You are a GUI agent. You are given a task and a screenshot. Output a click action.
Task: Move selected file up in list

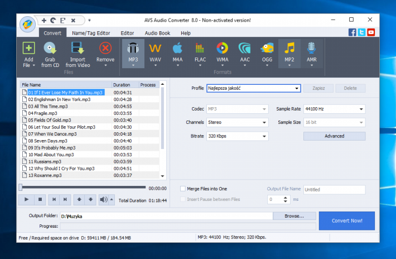79,200
